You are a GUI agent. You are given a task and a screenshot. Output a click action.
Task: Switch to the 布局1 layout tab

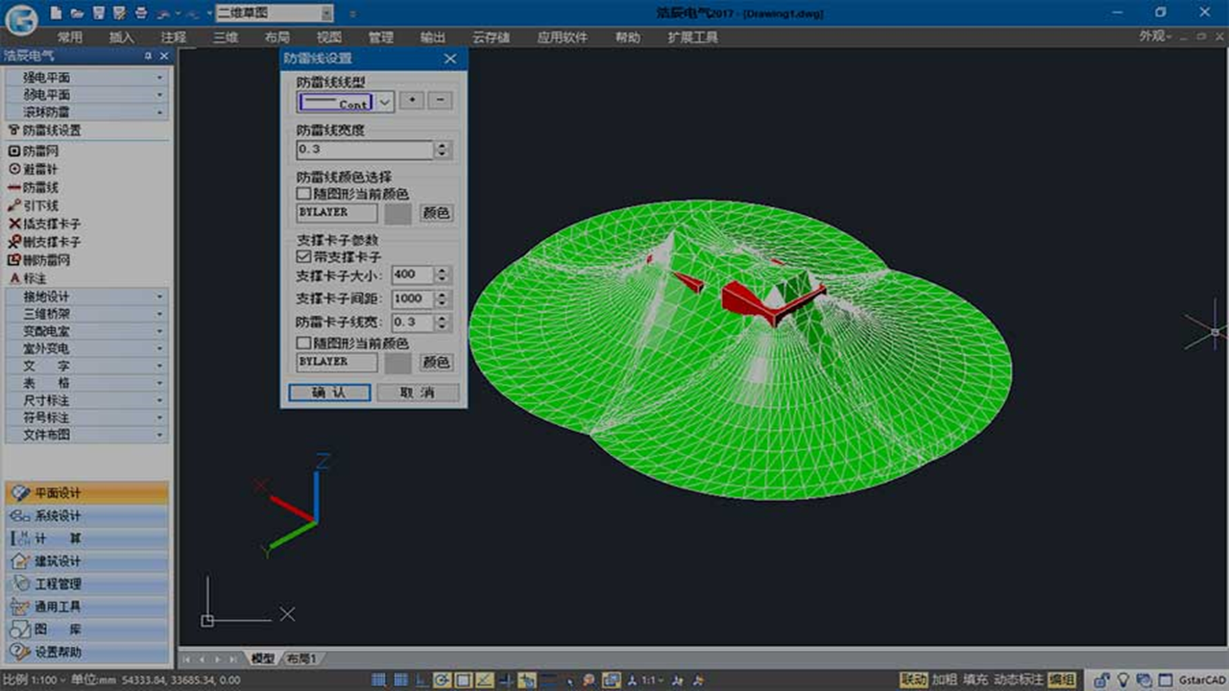tap(301, 659)
